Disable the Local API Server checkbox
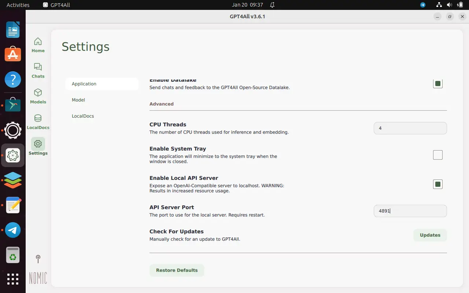 (x=437, y=184)
